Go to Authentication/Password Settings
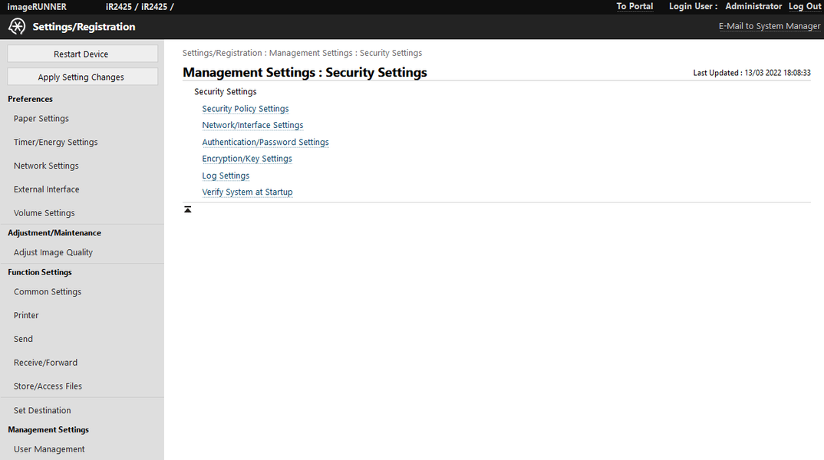 click(x=265, y=143)
